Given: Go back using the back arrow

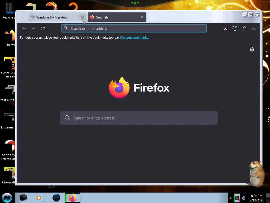Looking at the screenshot, I should [x=24, y=29].
